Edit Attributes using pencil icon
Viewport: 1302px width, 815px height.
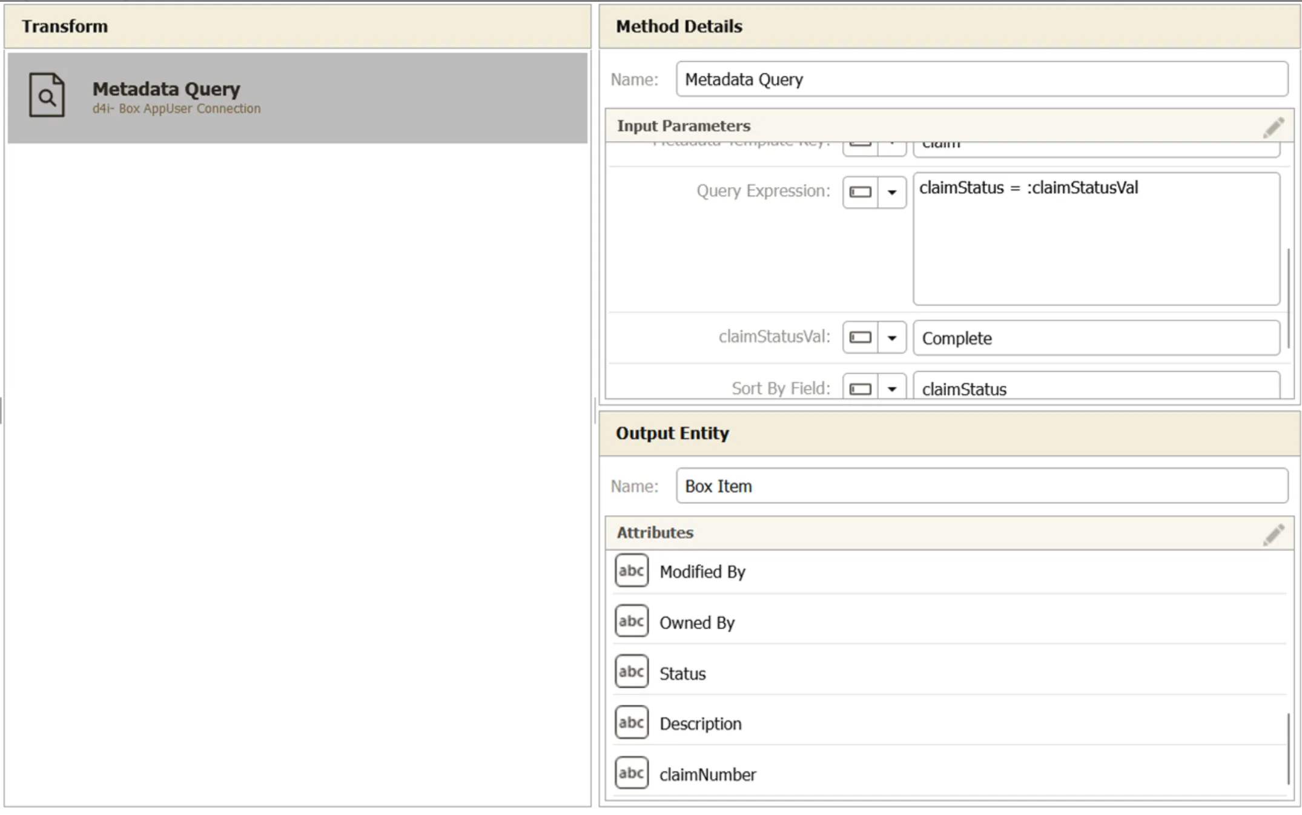click(x=1274, y=534)
